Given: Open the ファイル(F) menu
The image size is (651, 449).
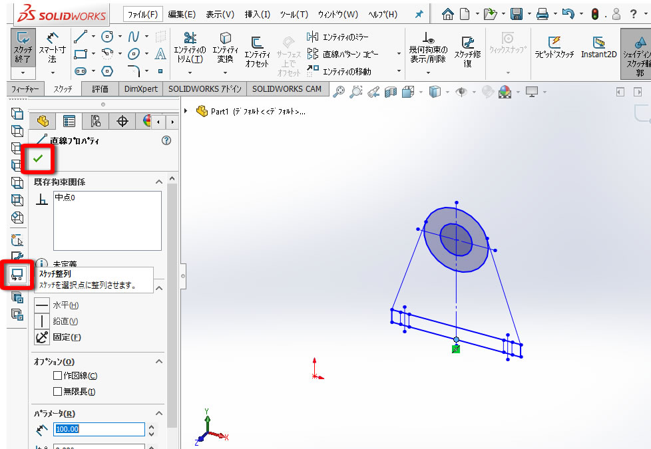Looking at the screenshot, I should [143, 15].
